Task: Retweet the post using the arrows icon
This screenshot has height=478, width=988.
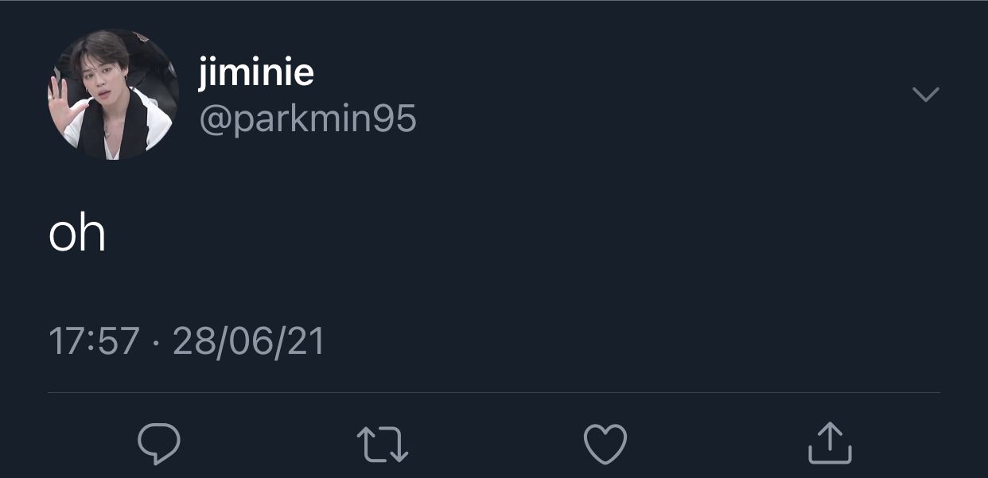Action: click(x=383, y=444)
